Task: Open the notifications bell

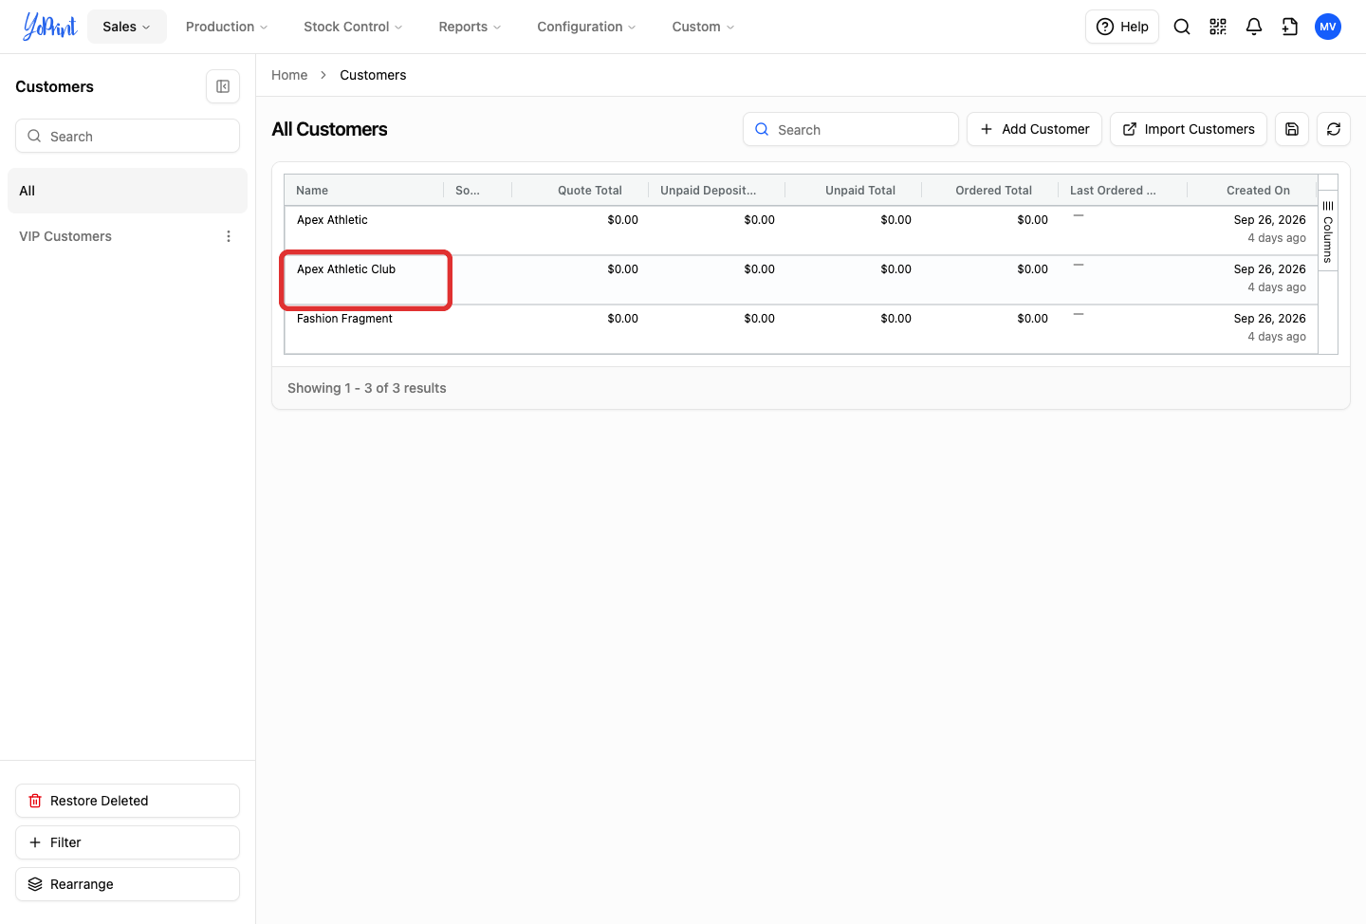Action: tap(1254, 27)
